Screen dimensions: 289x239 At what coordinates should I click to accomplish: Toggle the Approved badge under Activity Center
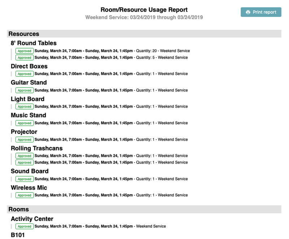(x=24, y=226)
